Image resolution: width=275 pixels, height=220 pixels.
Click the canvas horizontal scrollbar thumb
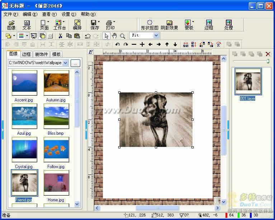click(157, 208)
